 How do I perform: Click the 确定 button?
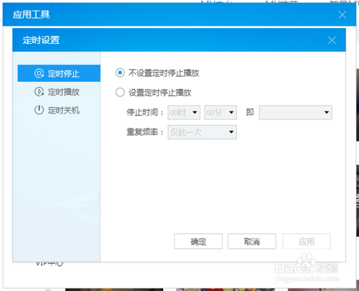198,241
